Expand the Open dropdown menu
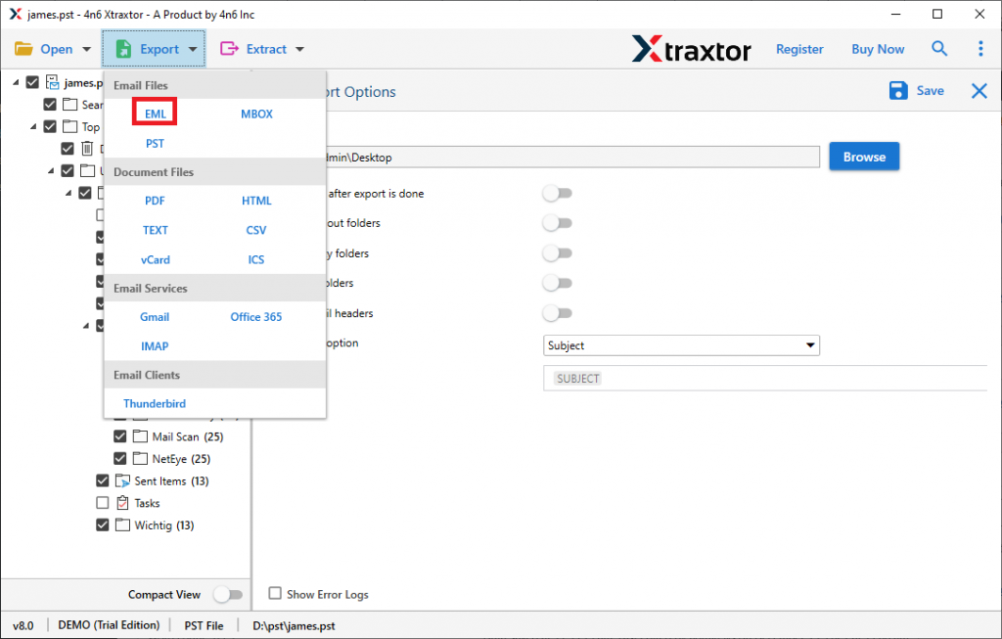 [86, 49]
